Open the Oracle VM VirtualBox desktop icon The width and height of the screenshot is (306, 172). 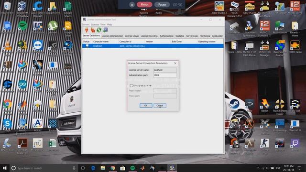(x=22, y=8)
